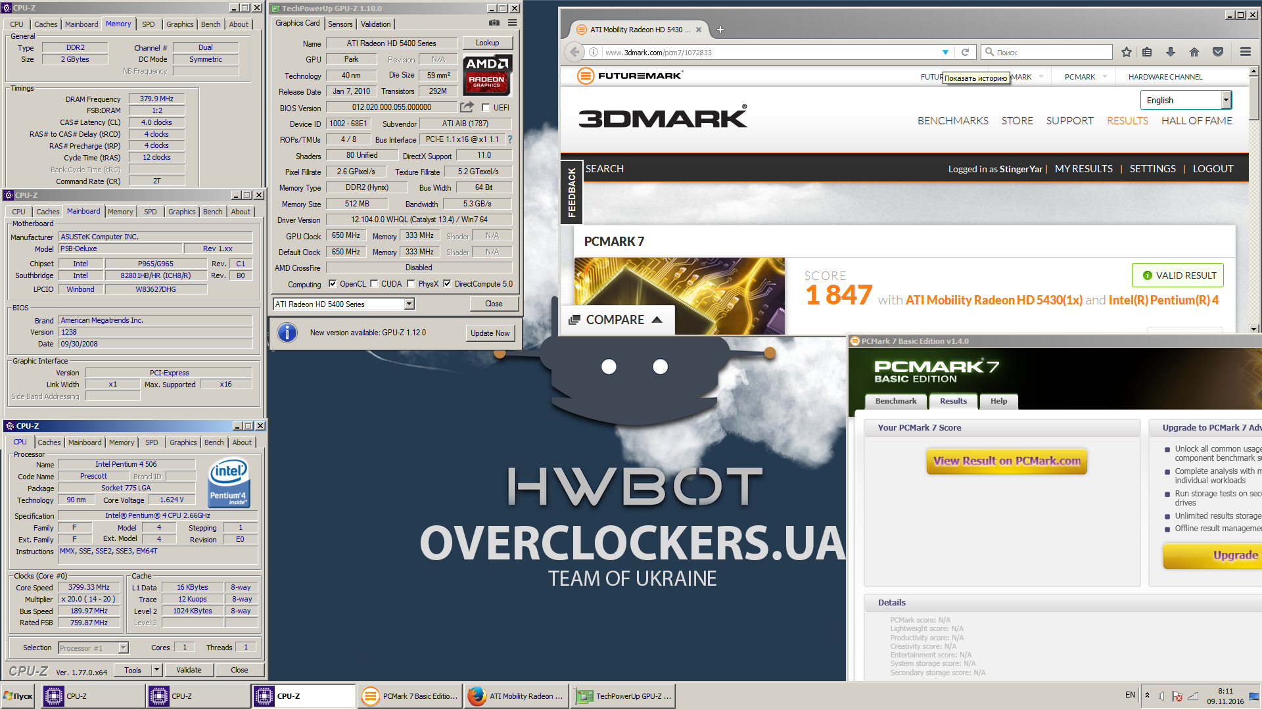1262x710 pixels.
Task: Click the PCMark 7 result thumbnail image
Action: pyautogui.click(x=679, y=296)
